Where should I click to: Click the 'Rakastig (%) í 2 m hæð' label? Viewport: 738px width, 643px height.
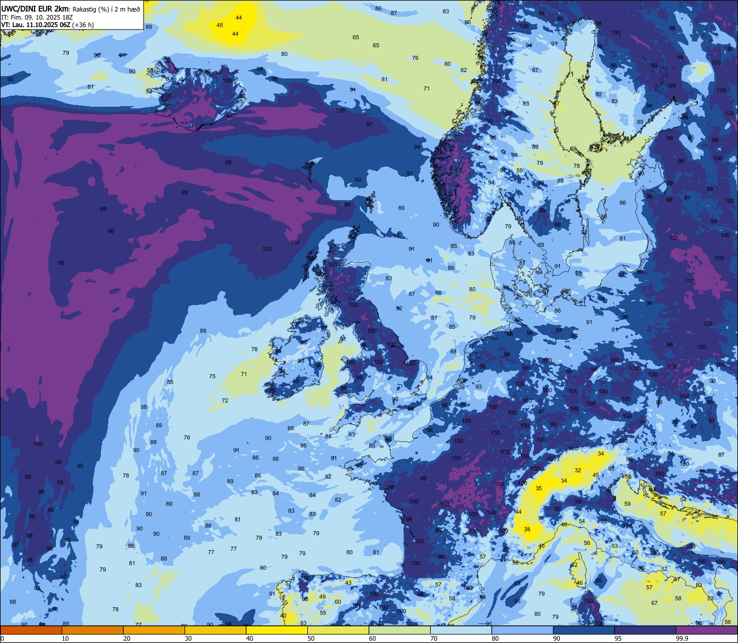point(106,9)
